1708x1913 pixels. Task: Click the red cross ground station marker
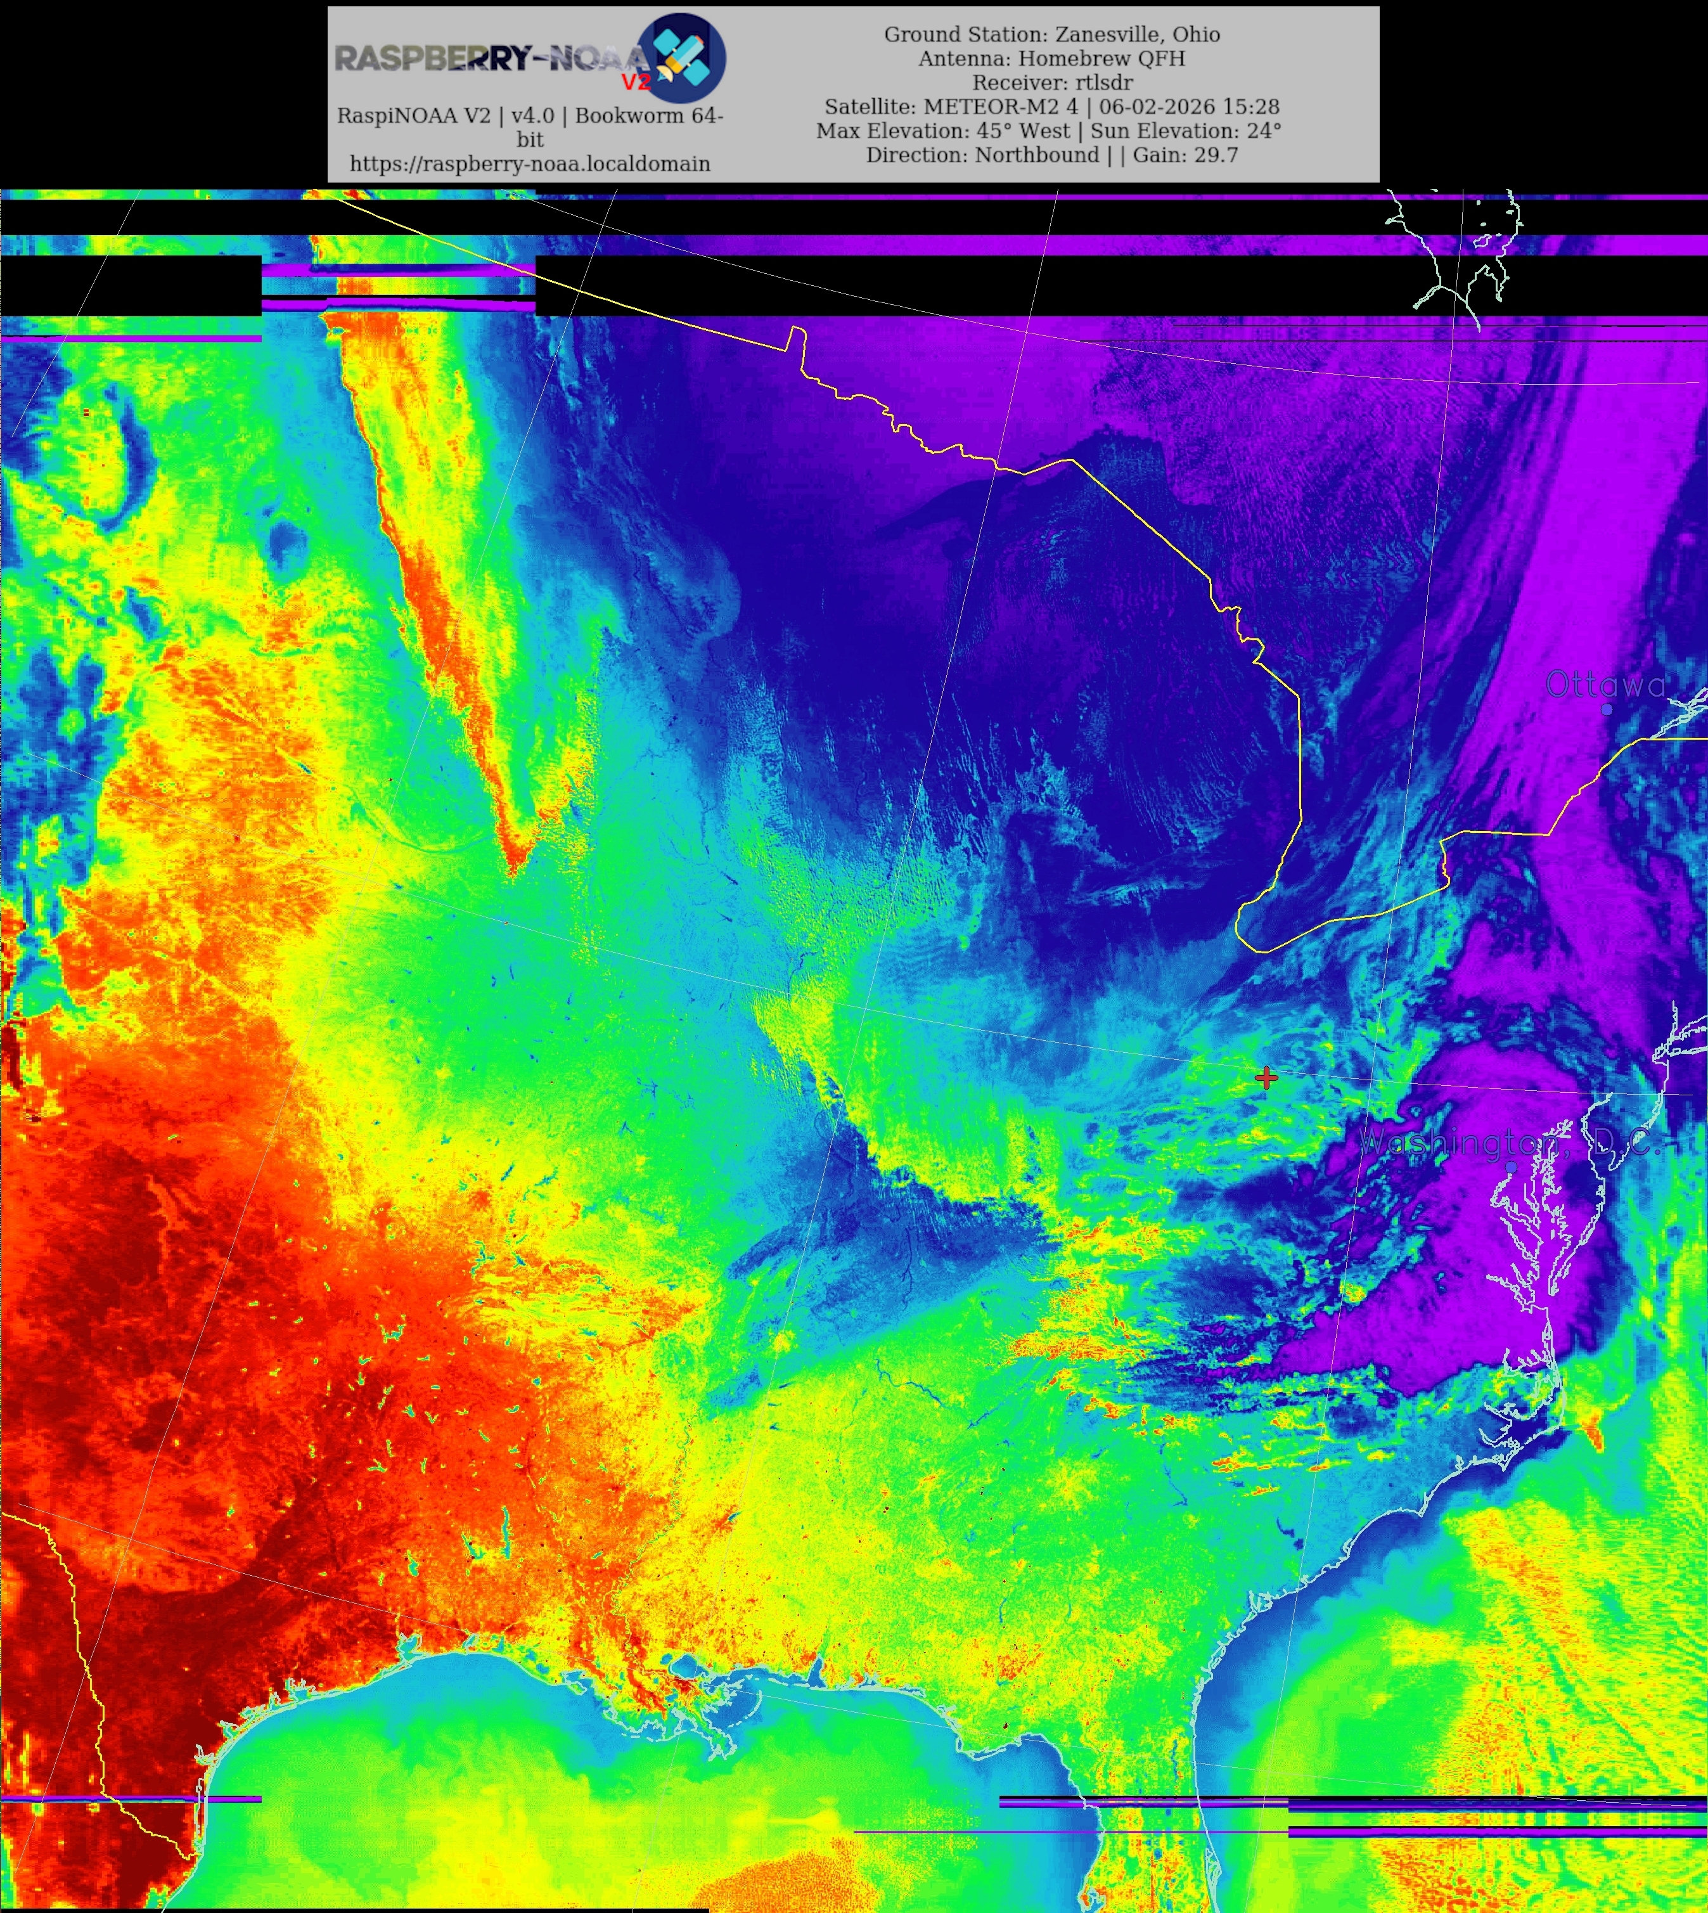tap(1266, 1078)
